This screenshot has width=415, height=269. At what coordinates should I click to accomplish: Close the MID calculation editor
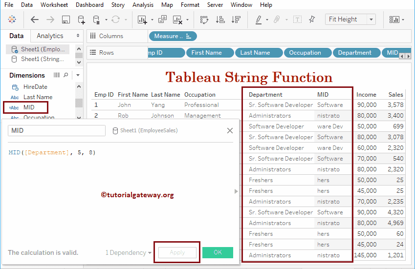(230, 130)
